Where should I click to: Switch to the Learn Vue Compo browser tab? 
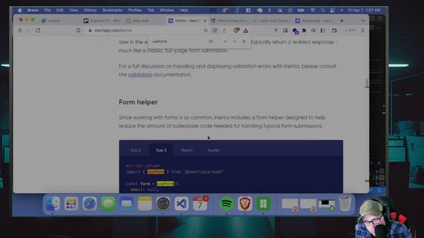coord(272,20)
